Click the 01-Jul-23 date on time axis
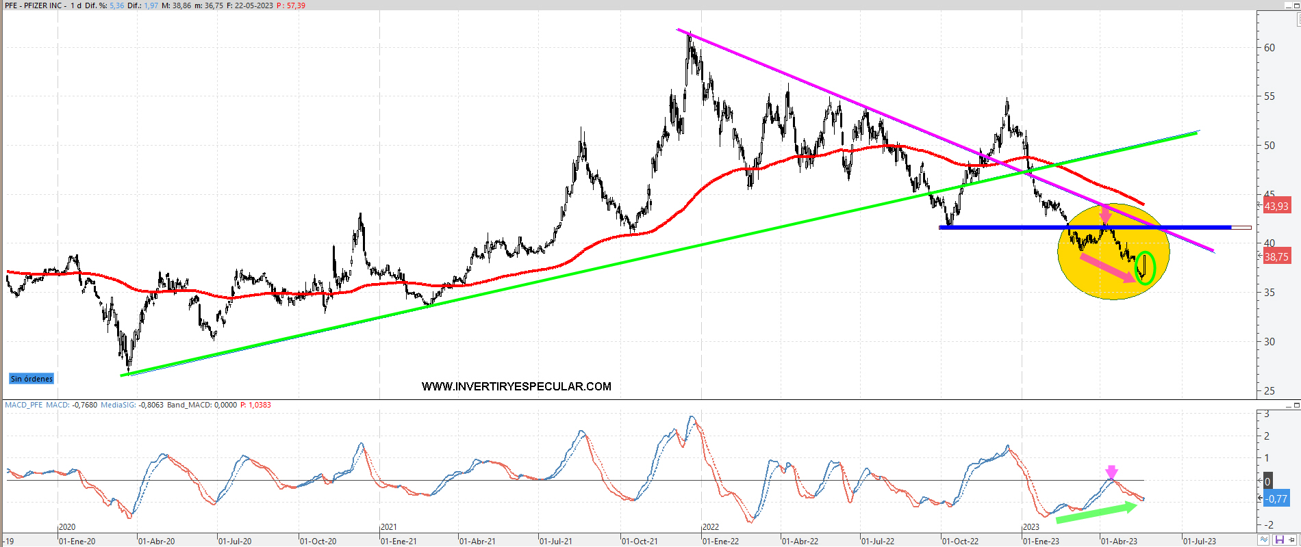The image size is (1301, 547). 1200,541
